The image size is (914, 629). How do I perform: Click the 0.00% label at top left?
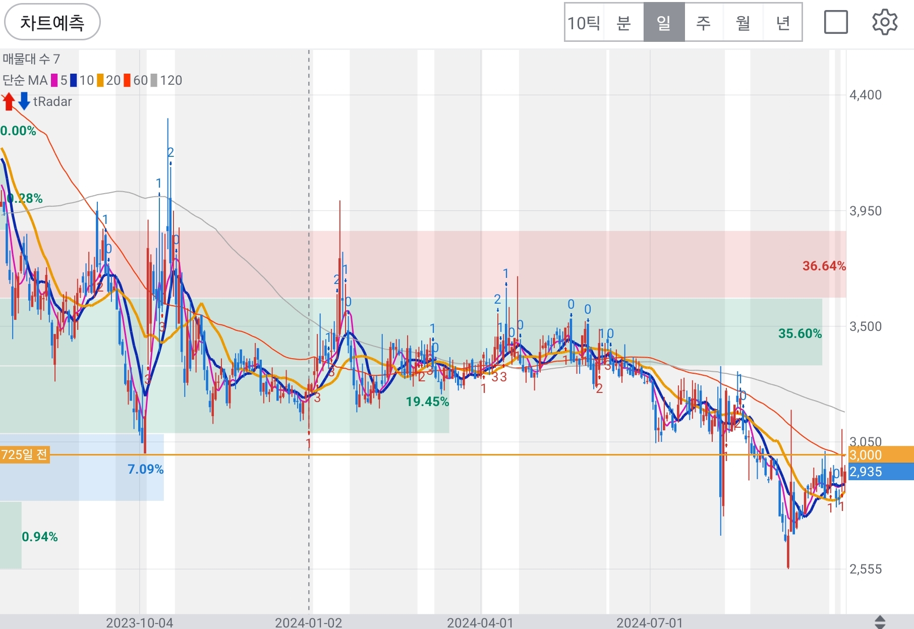tap(18, 131)
